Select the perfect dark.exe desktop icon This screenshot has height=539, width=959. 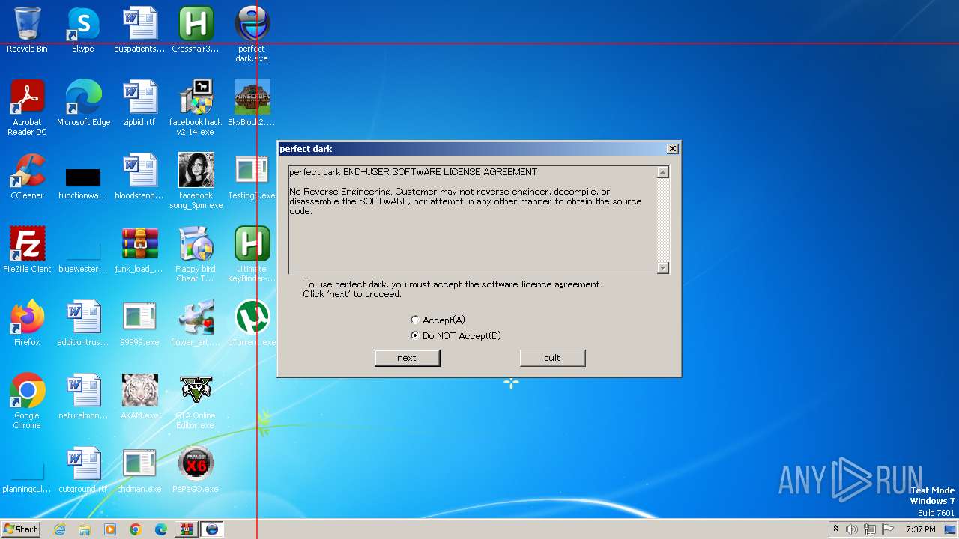(252, 34)
